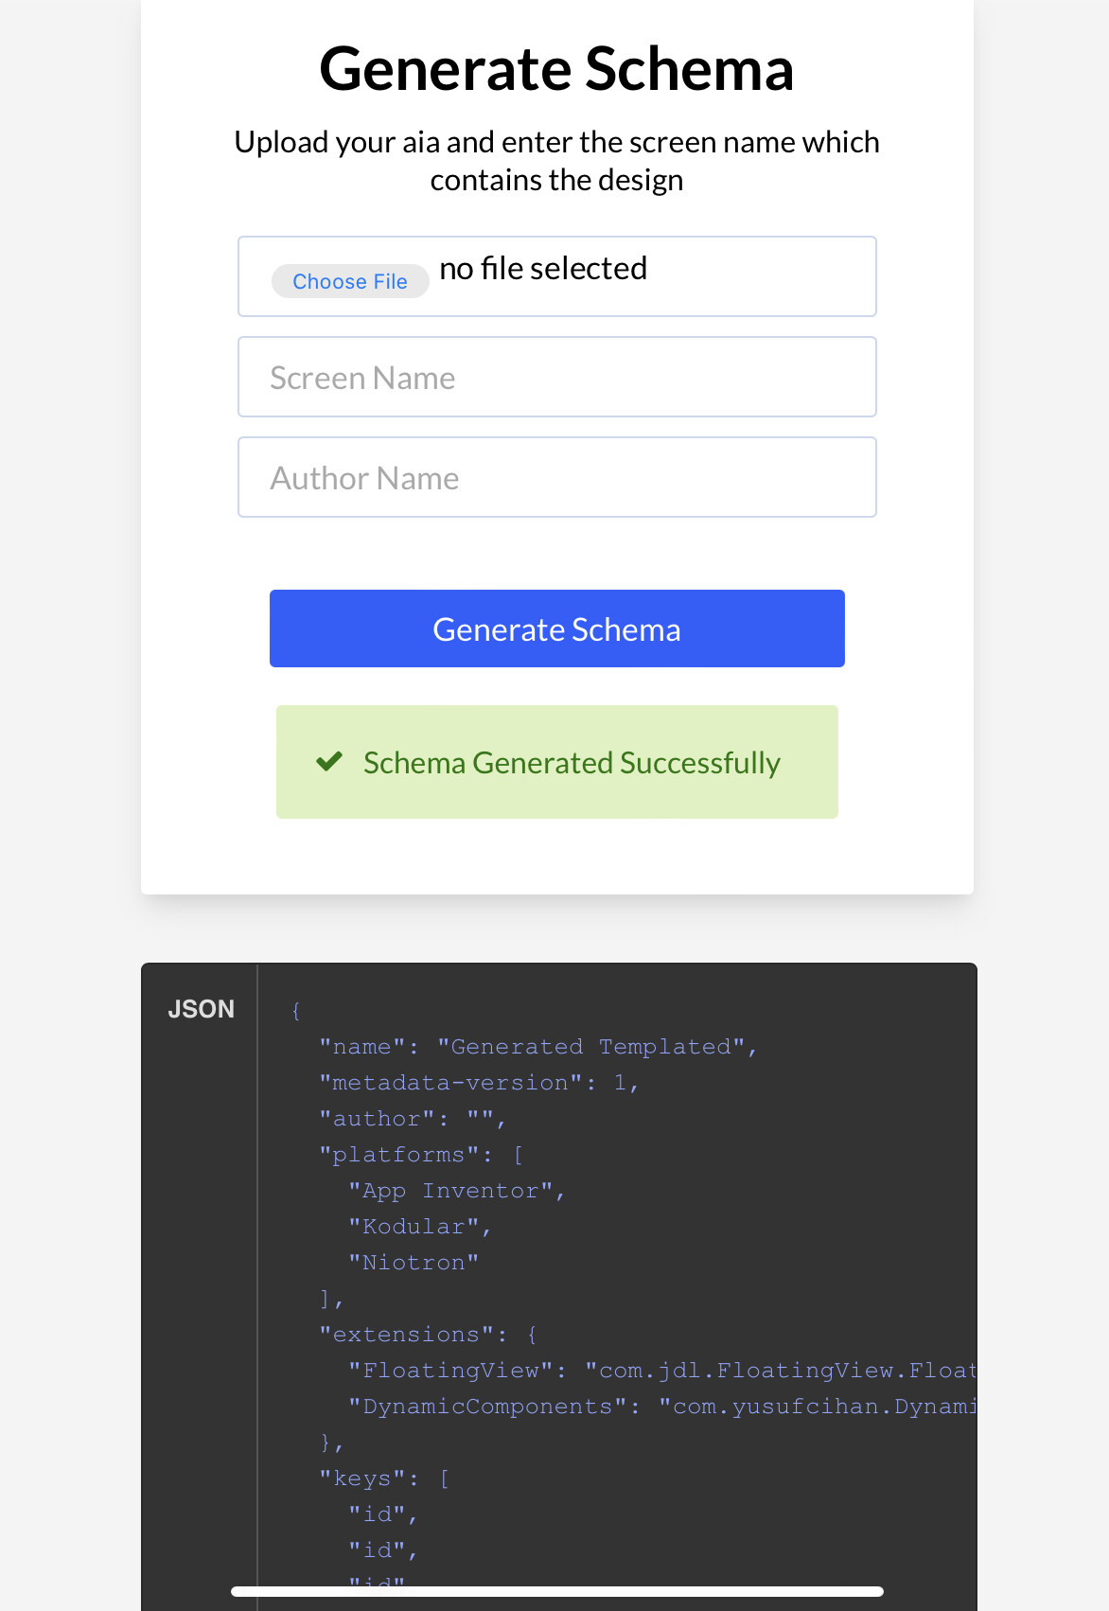Collapse the "keys" array bracket
1109x1611 pixels.
click(445, 1478)
